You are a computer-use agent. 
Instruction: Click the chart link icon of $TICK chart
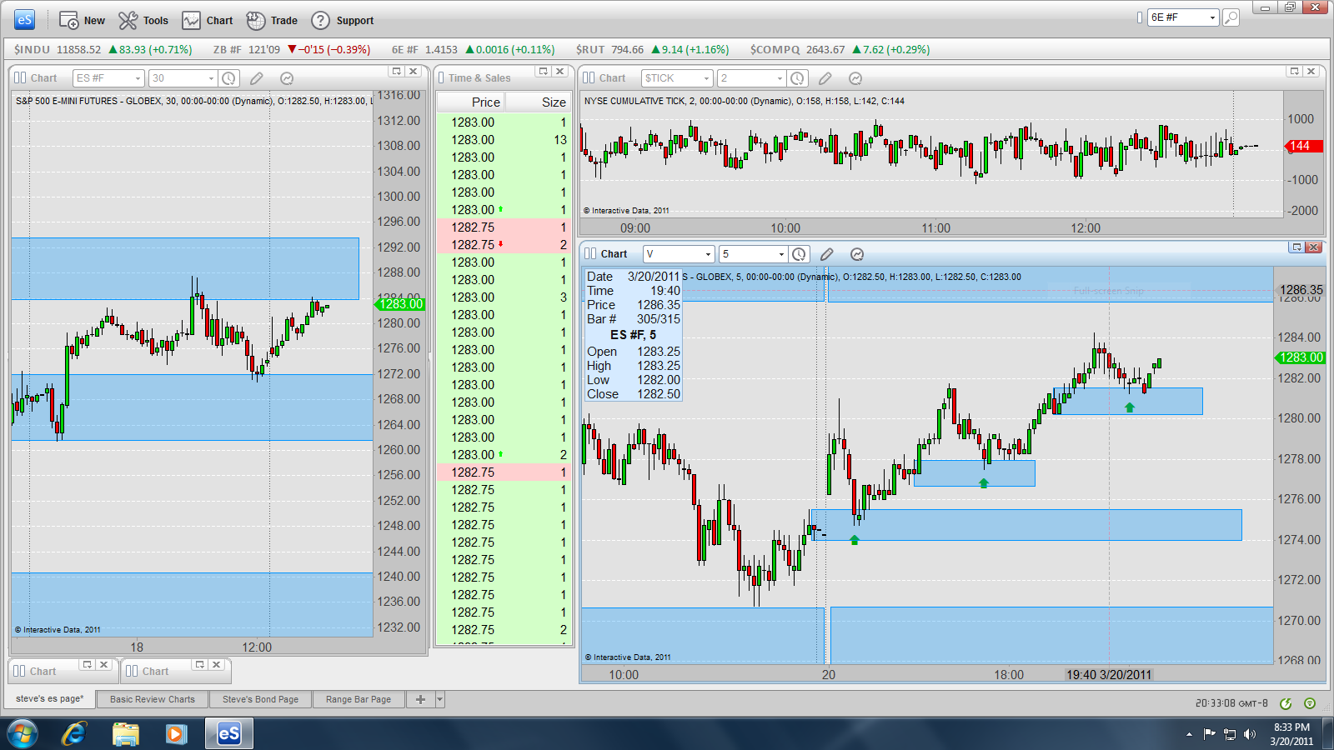(589, 77)
